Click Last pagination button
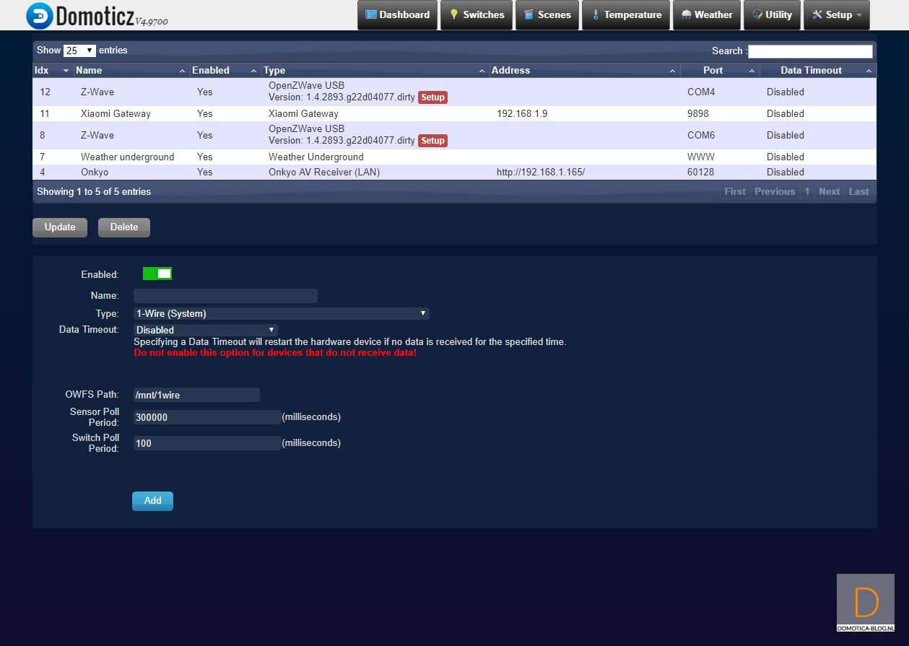909x646 pixels. (x=858, y=191)
